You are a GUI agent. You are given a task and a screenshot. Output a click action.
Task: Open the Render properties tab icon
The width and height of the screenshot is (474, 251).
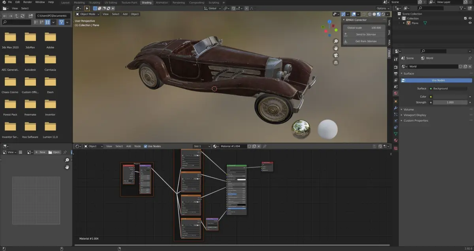click(x=396, y=67)
